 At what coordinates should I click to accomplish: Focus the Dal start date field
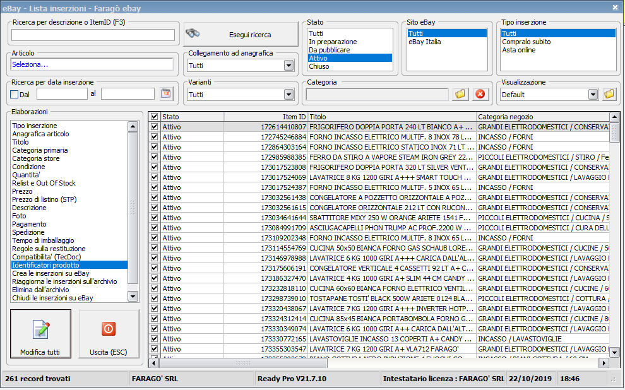coord(62,94)
